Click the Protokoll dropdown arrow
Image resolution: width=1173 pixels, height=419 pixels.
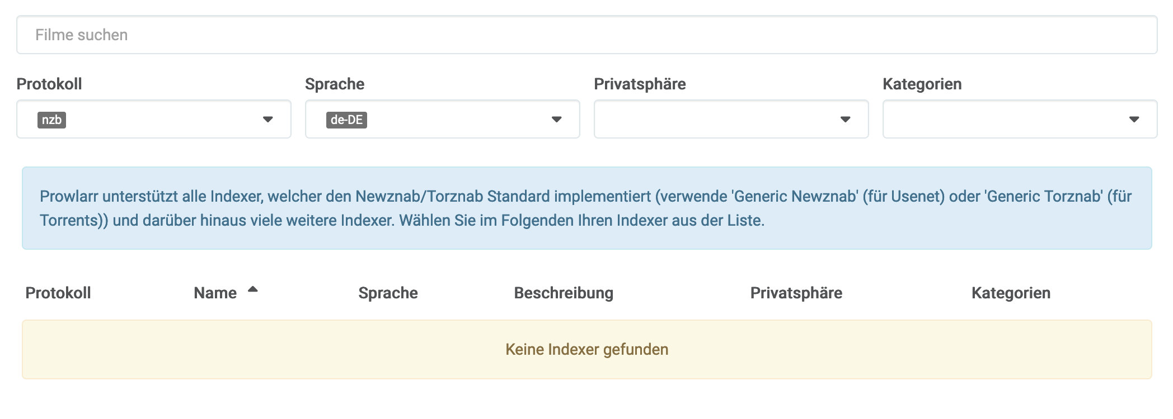point(268,120)
